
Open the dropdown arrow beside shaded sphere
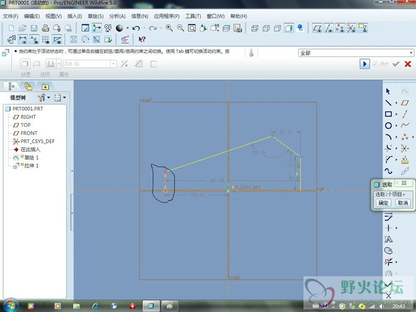(127, 28)
